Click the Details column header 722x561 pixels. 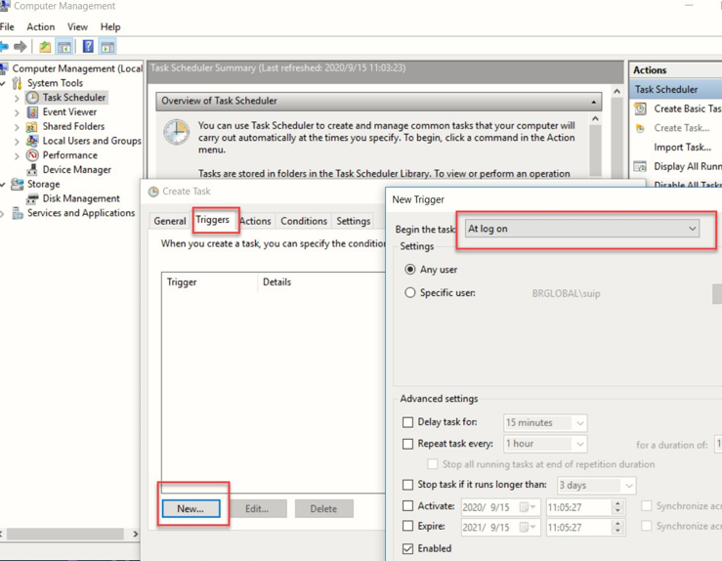coord(321,281)
